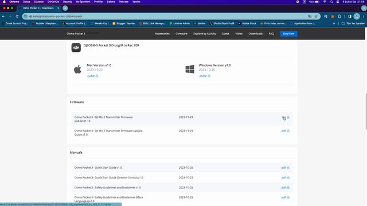Image resolution: width=367 pixels, height=206 pixels.
Task: Download the DJI Mic 2 Transmitter Firmware file
Action: click(286, 117)
